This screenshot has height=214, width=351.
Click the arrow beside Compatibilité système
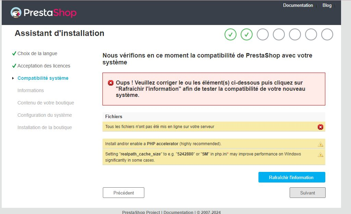point(13,78)
